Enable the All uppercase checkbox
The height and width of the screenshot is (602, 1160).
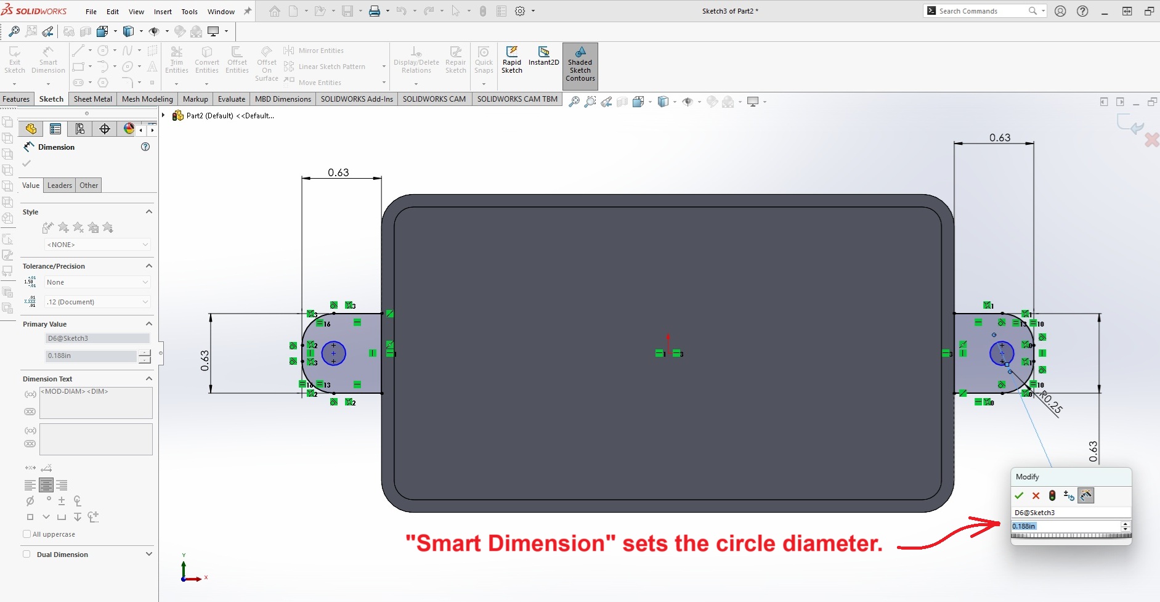(x=27, y=534)
